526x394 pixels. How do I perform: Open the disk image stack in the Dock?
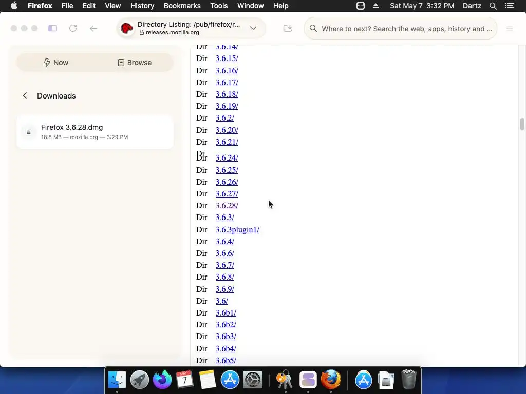coord(386,381)
